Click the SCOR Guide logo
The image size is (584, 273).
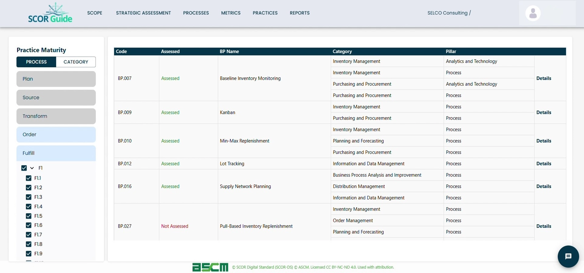point(50,13)
